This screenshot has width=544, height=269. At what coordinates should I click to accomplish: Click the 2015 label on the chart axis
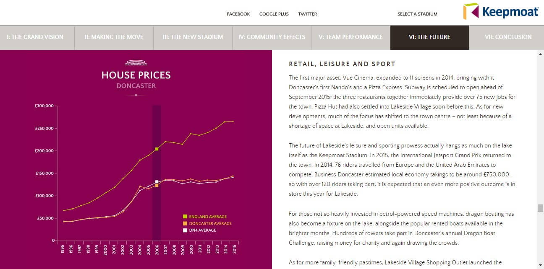[x=233, y=249]
